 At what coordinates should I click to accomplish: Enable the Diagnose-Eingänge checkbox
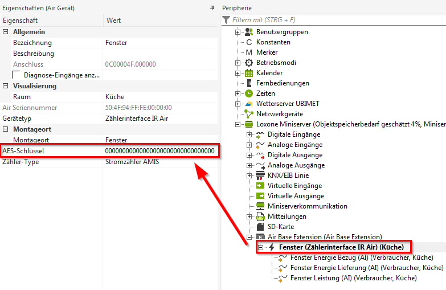[x=17, y=75]
